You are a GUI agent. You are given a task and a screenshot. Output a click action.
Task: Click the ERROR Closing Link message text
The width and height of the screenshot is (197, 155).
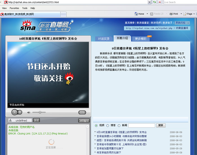click(38, 134)
